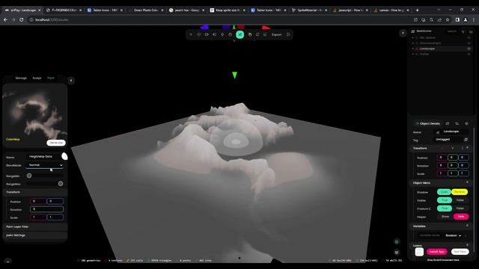Set Frustum C to False

(x=460, y=208)
